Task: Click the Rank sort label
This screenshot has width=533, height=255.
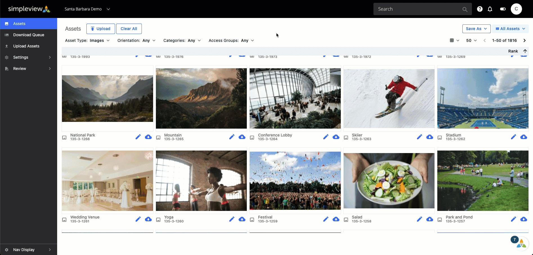Action: tap(513, 51)
